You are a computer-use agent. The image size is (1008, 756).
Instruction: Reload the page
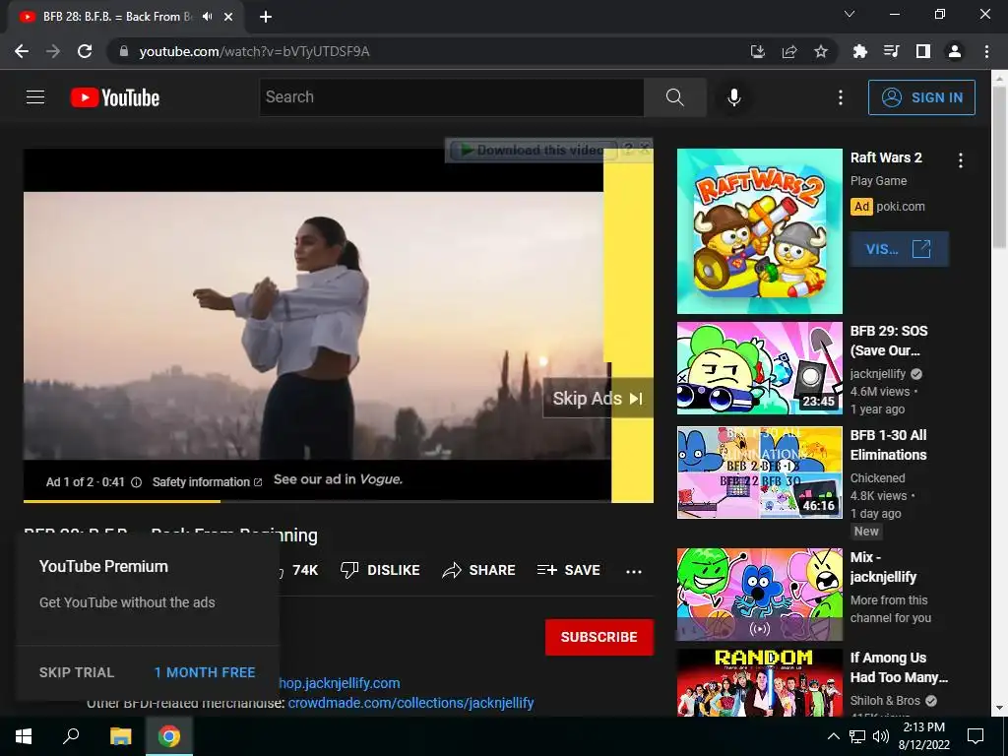tap(85, 51)
